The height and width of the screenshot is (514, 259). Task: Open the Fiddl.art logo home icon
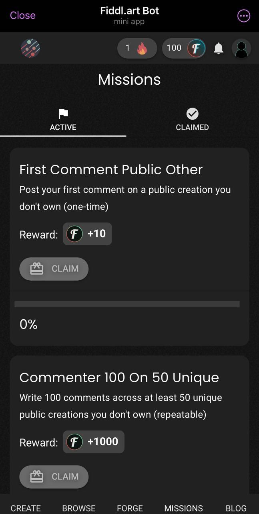(30, 48)
